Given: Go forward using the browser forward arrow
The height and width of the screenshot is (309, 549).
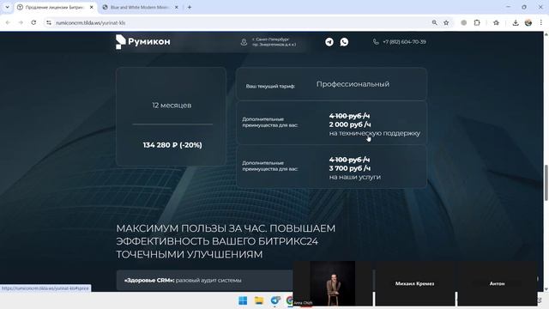Looking at the screenshot, I should tap(21, 22).
